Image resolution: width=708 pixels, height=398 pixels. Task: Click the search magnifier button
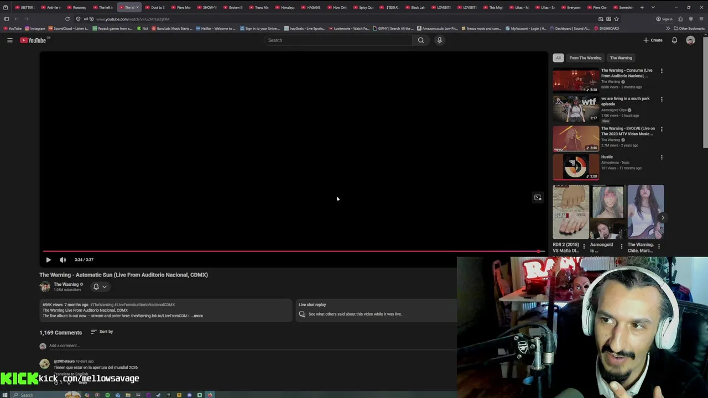tap(421, 40)
